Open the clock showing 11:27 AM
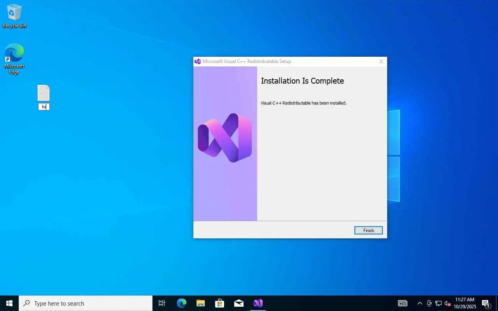 465,303
